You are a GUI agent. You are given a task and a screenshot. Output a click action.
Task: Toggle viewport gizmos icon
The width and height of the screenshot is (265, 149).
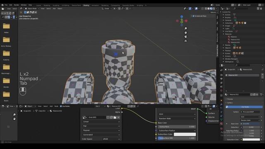click(x=190, y=9)
